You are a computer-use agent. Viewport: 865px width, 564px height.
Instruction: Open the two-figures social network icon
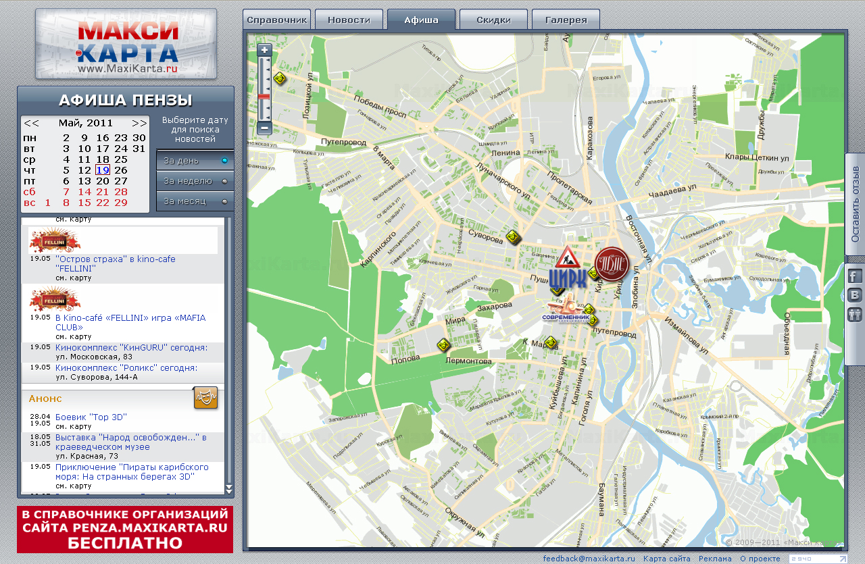[854, 313]
